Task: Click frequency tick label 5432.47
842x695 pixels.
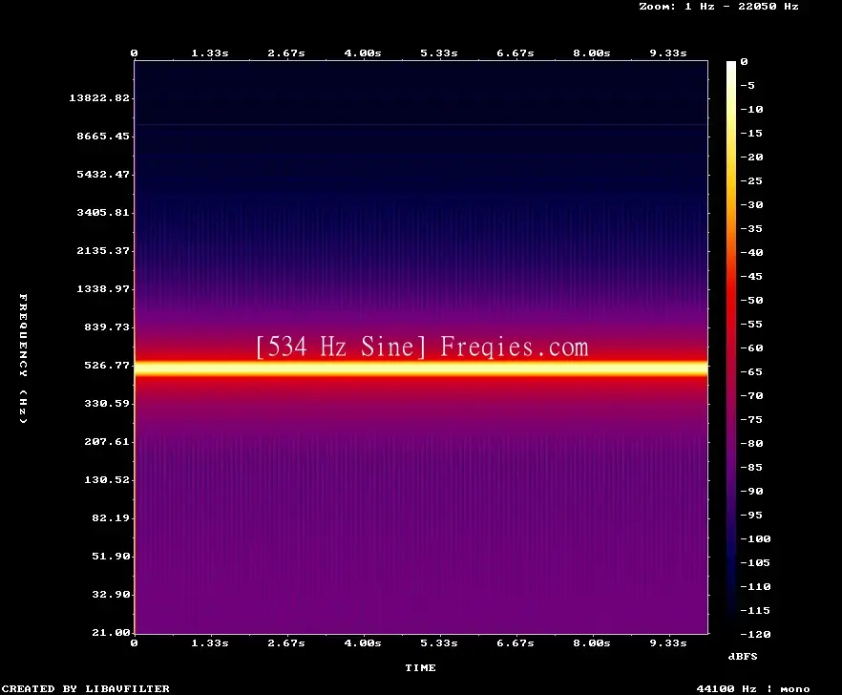Action: pyautogui.click(x=103, y=174)
